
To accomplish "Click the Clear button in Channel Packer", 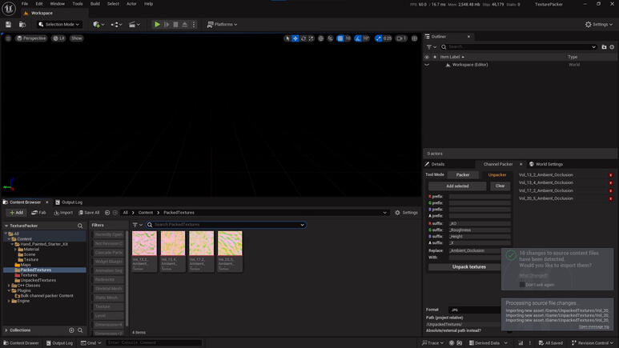I will 500,186.
